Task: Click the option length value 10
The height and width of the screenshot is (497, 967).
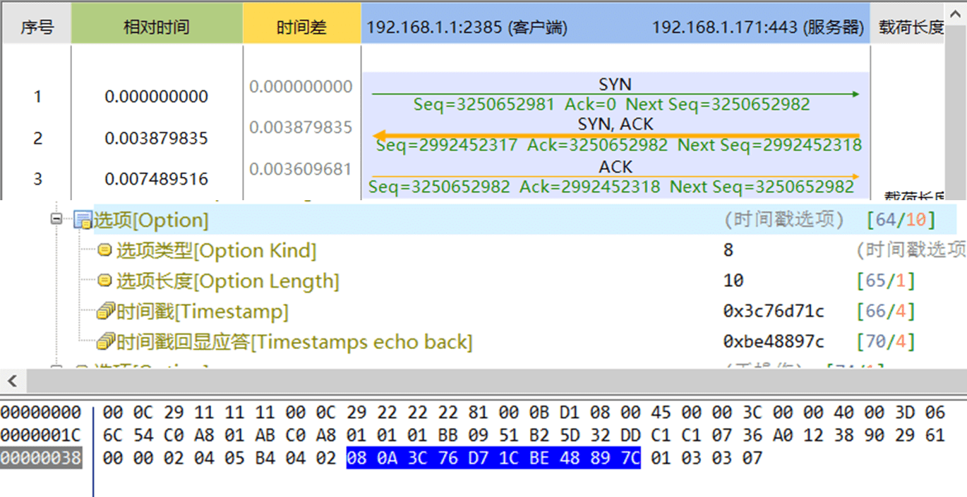Action: click(733, 281)
